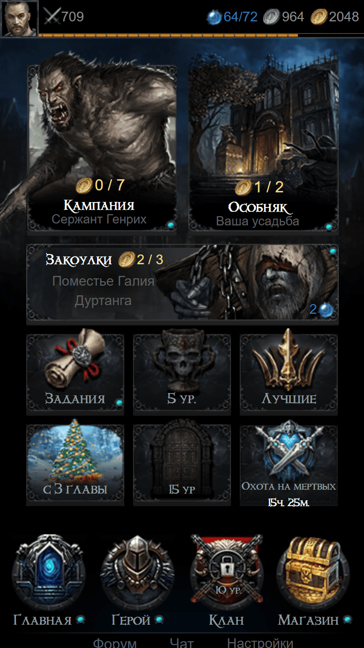Click the blue energy 64/72 counter
This screenshot has height=648, width=364.
(232, 17)
